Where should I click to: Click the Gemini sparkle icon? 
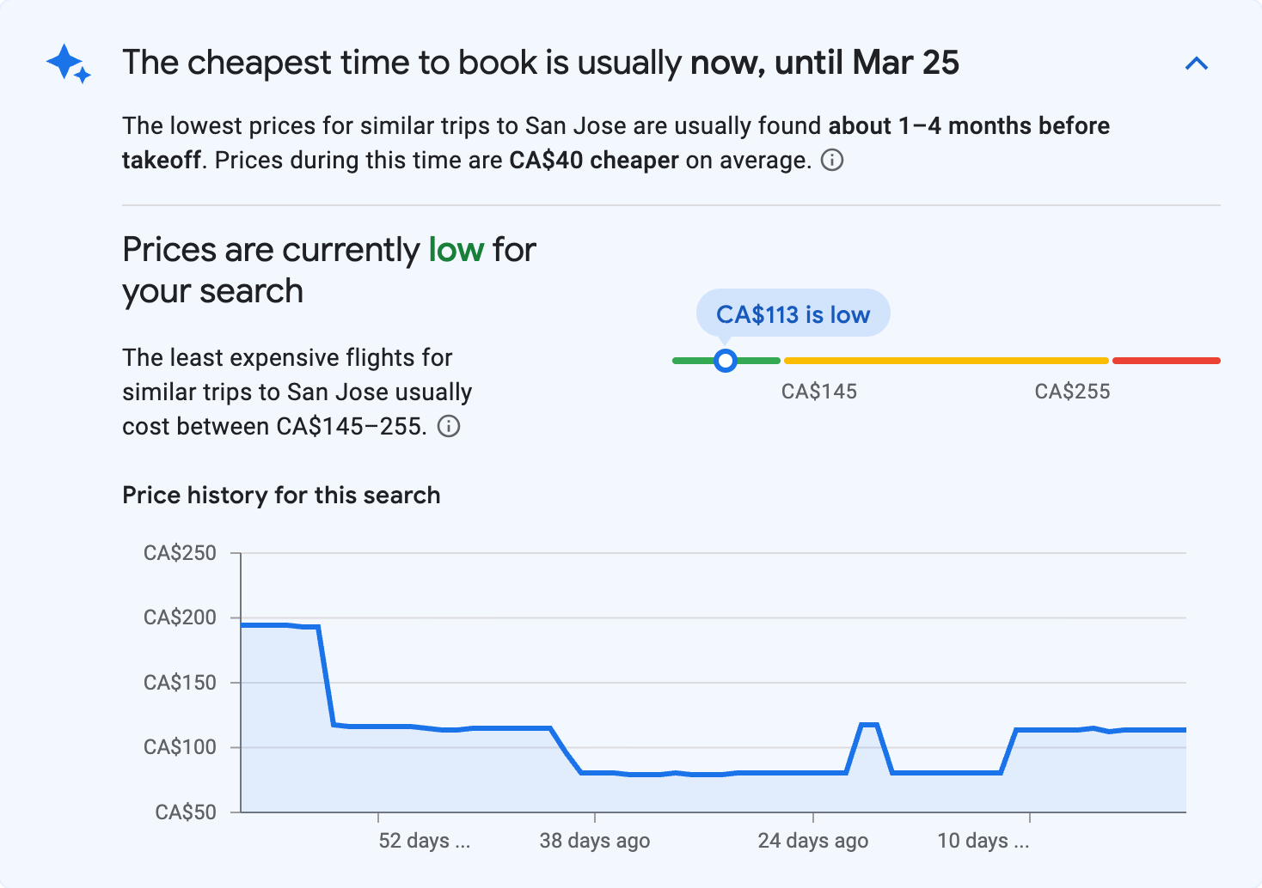pos(68,63)
